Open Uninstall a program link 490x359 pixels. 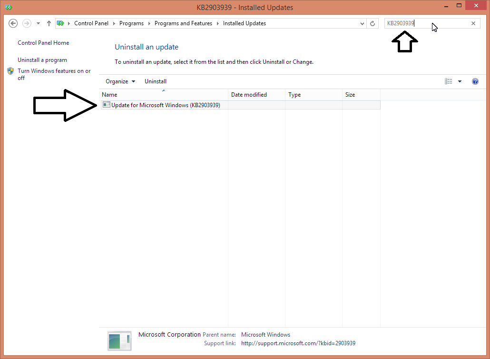point(42,60)
